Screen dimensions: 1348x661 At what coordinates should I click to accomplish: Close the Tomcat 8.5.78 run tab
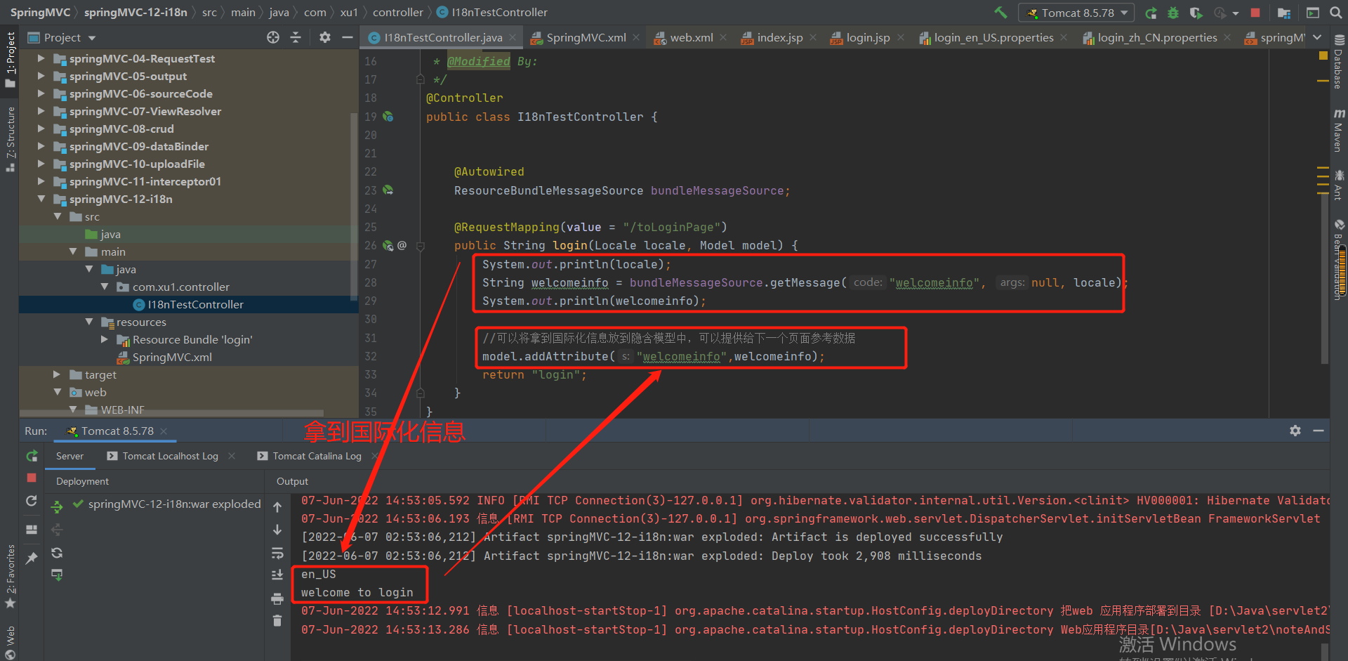[x=164, y=431]
